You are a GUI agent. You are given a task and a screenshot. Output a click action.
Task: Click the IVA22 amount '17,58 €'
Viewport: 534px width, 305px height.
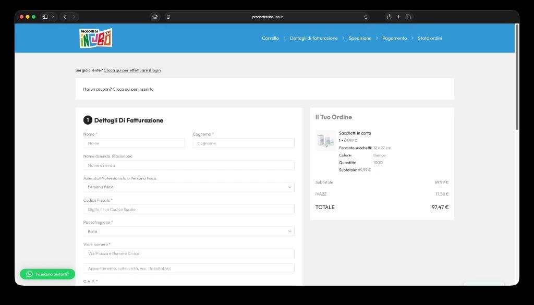click(x=442, y=194)
